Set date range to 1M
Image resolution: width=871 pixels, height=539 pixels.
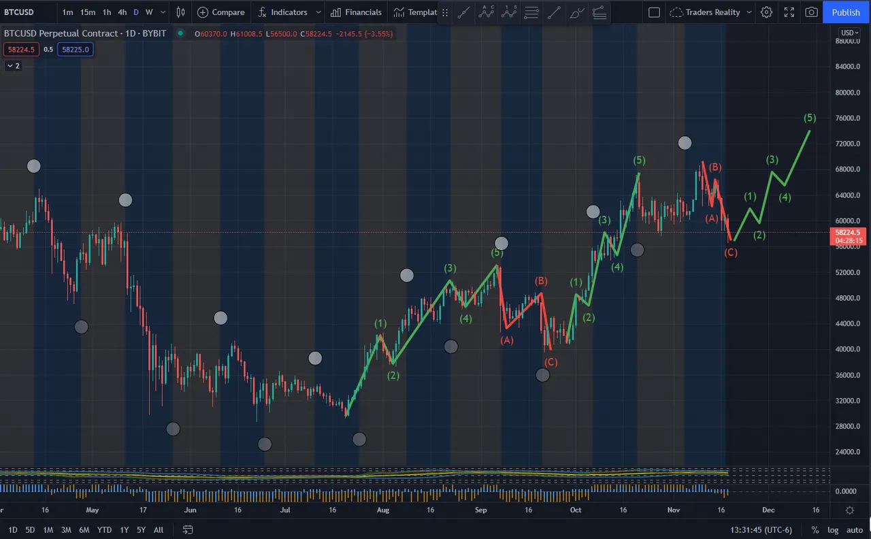click(48, 529)
